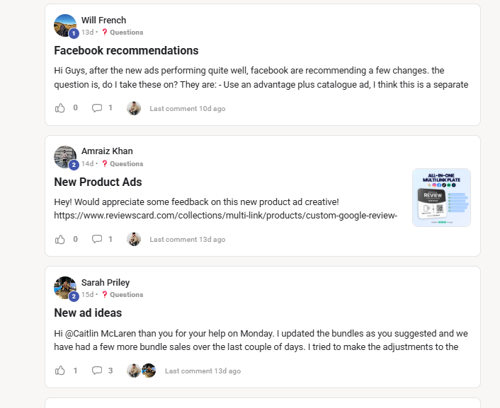Click Amraiz Khan's profile avatar
This screenshot has height=408, width=500.
point(65,157)
